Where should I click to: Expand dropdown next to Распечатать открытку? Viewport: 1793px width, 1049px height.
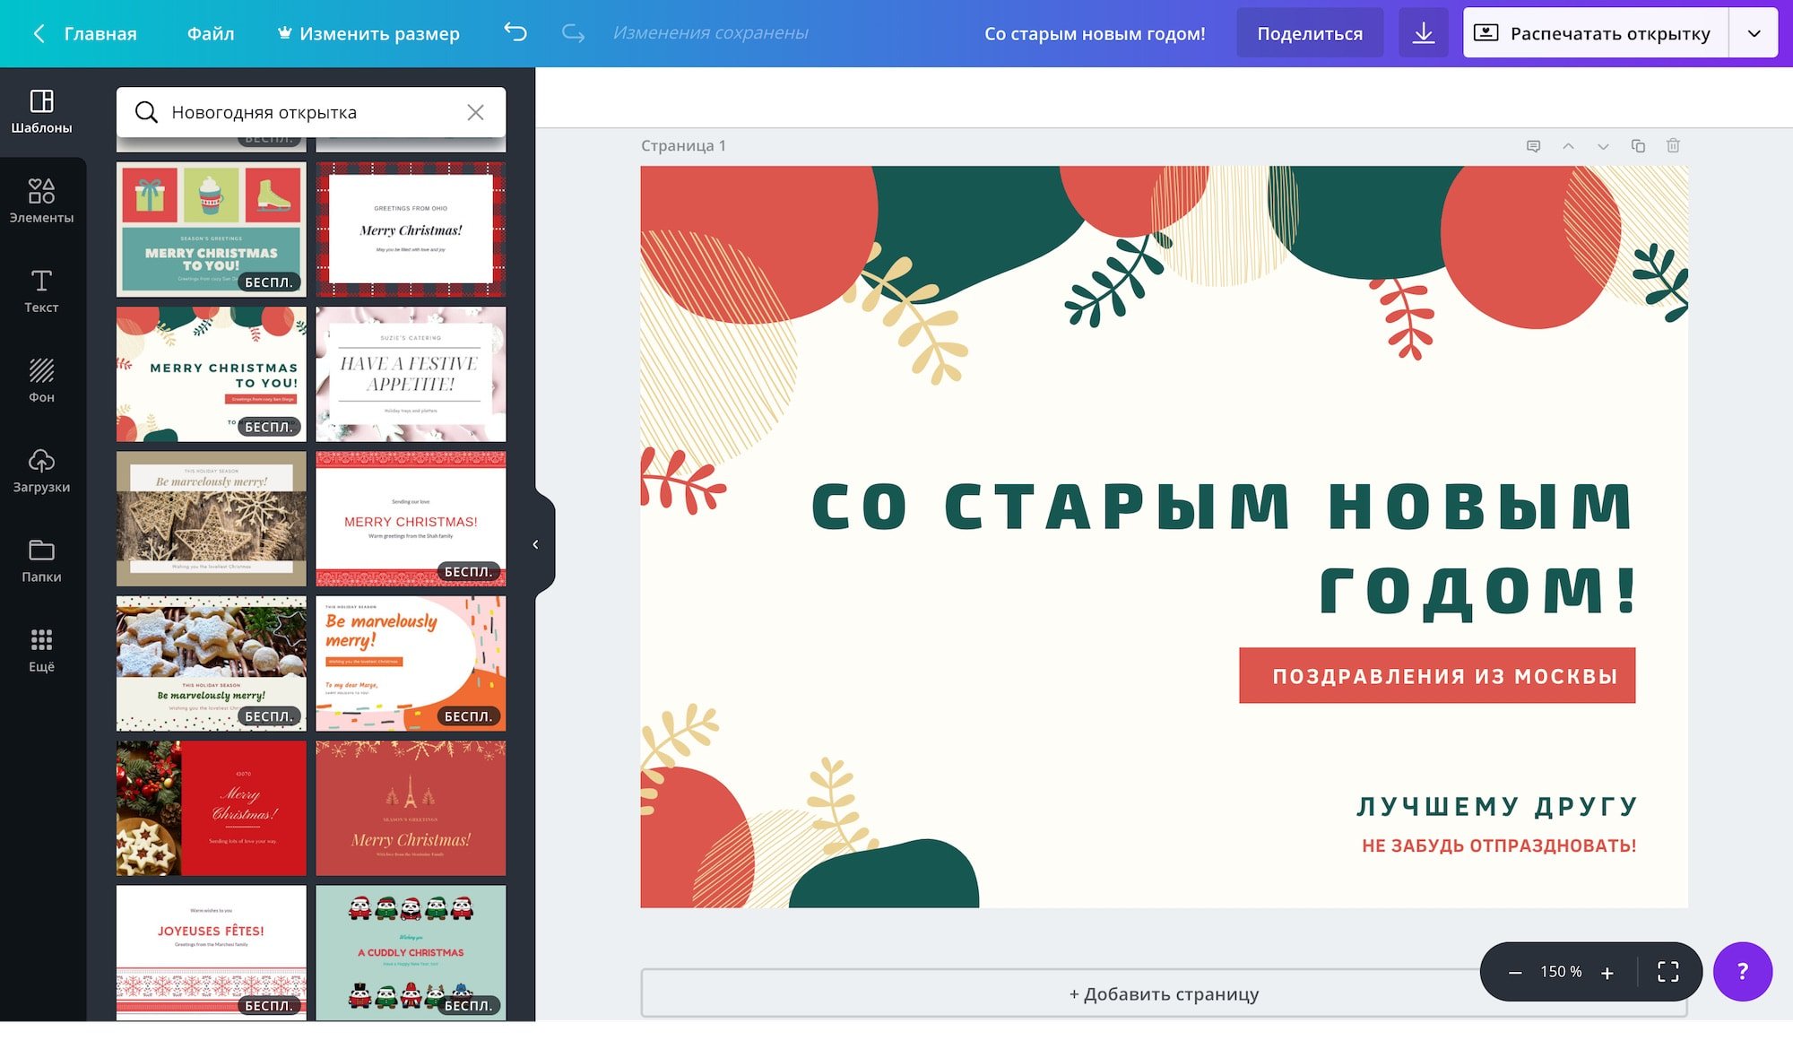[x=1754, y=33]
